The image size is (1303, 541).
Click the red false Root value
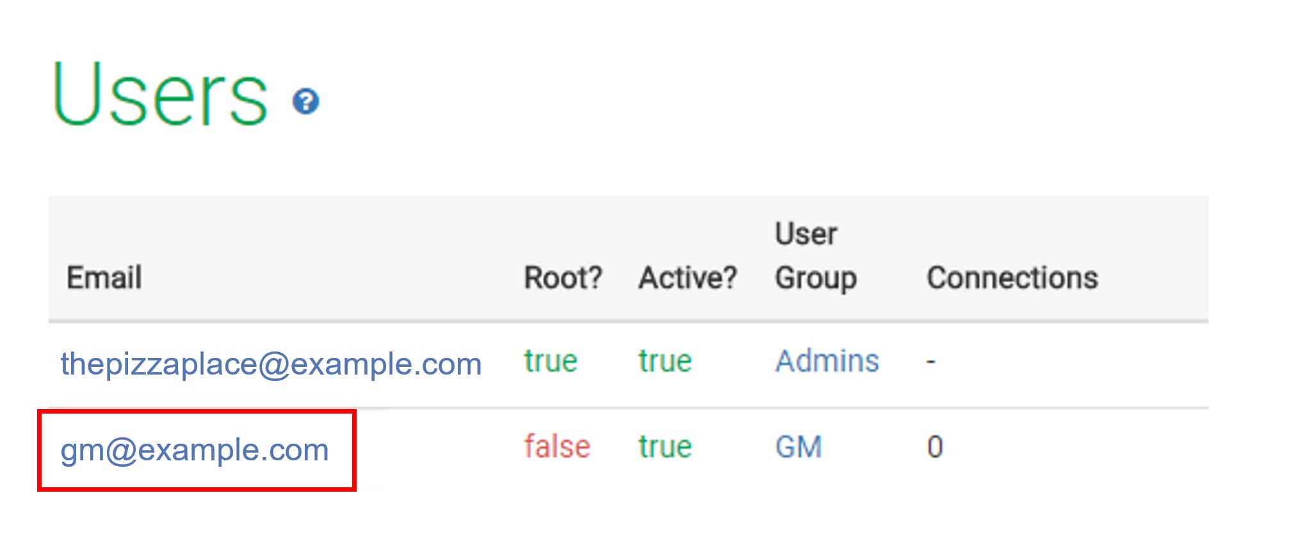click(557, 447)
